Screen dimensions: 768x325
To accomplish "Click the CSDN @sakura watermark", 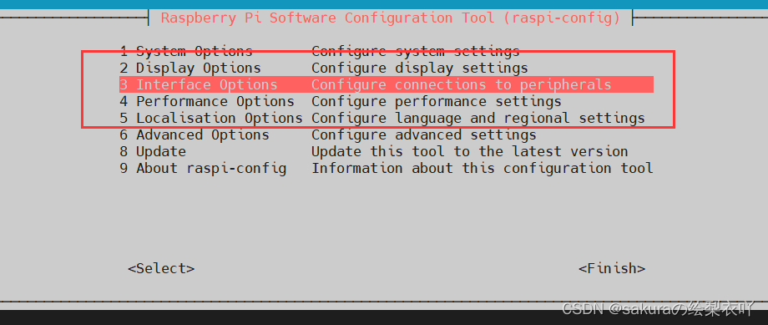I will [657, 309].
